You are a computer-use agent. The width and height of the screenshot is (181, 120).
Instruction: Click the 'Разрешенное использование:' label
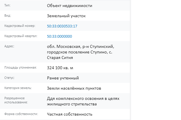(16, 100)
